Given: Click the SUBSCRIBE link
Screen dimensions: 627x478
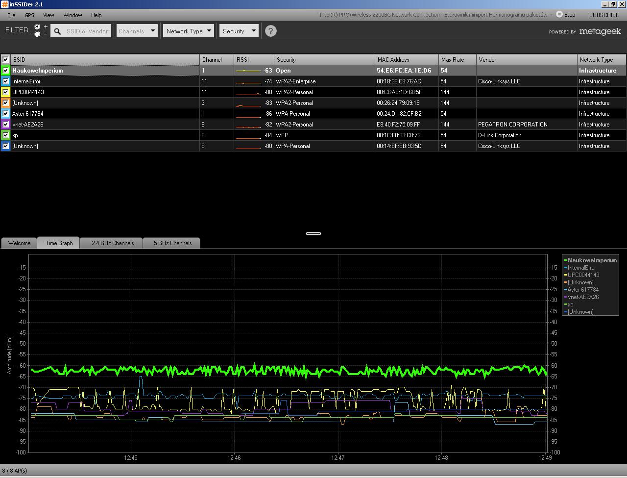Looking at the screenshot, I should pyautogui.click(x=604, y=15).
